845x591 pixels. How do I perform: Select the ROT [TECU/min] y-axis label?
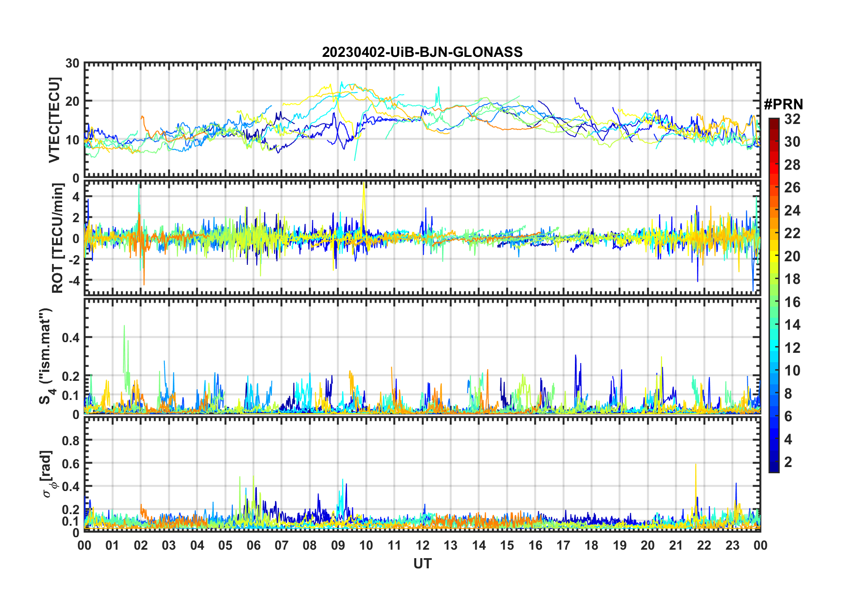pyautogui.click(x=57, y=238)
